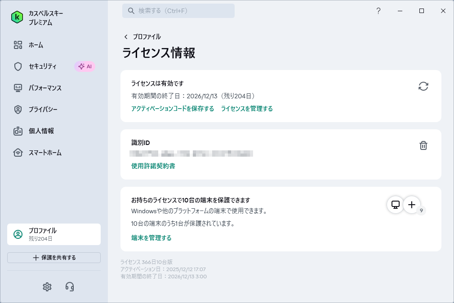Select the プロファイル card showing 残り204日

pos(54,234)
